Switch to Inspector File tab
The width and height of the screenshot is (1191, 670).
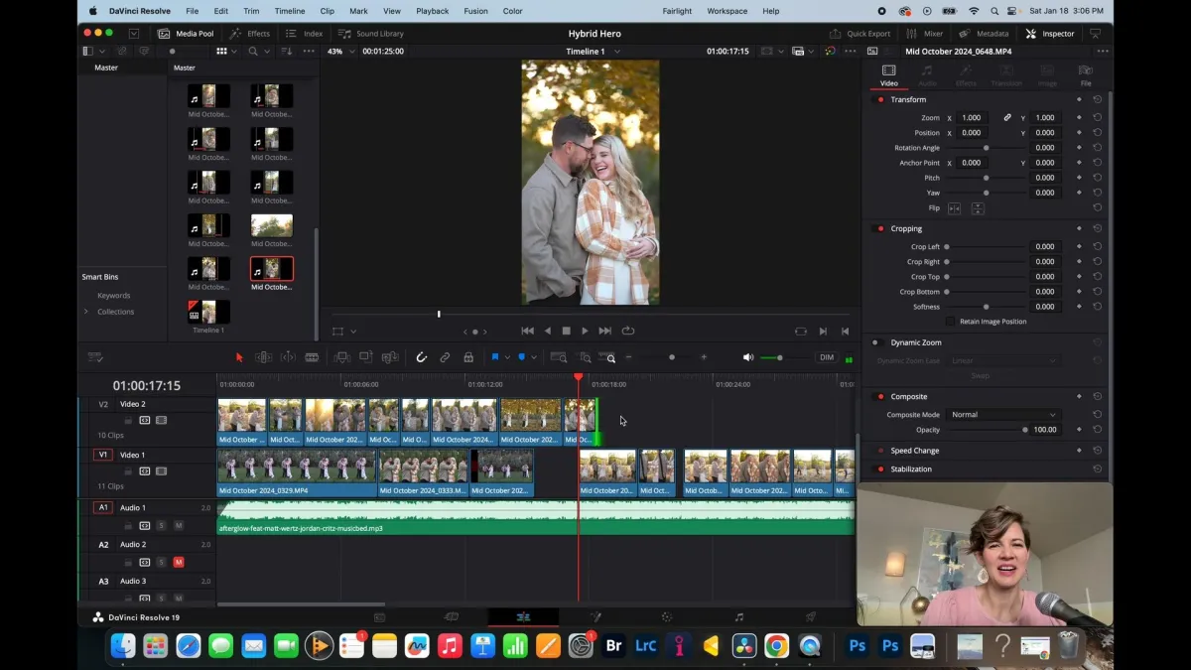pos(1085,75)
